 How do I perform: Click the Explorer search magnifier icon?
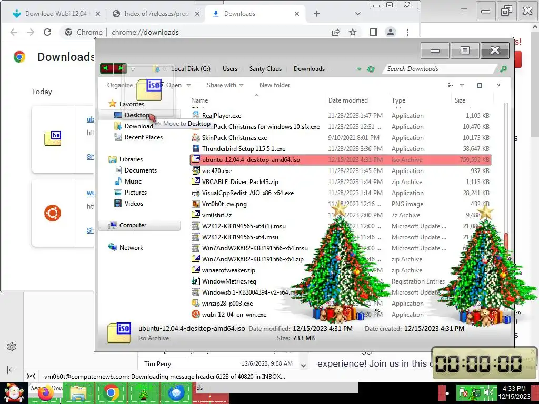[503, 69]
